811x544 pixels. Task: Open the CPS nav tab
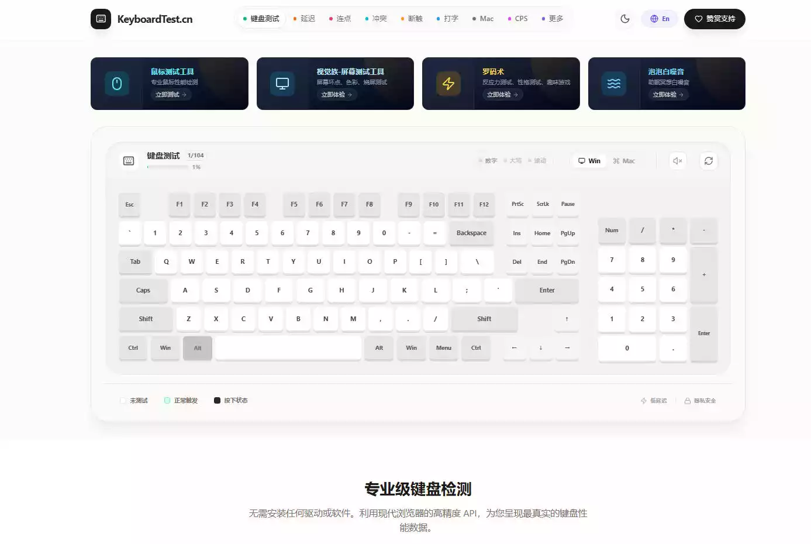pos(517,19)
